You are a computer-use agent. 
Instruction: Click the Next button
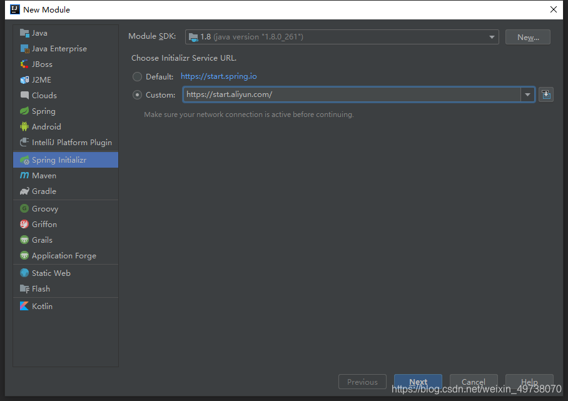pyautogui.click(x=418, y=382)
